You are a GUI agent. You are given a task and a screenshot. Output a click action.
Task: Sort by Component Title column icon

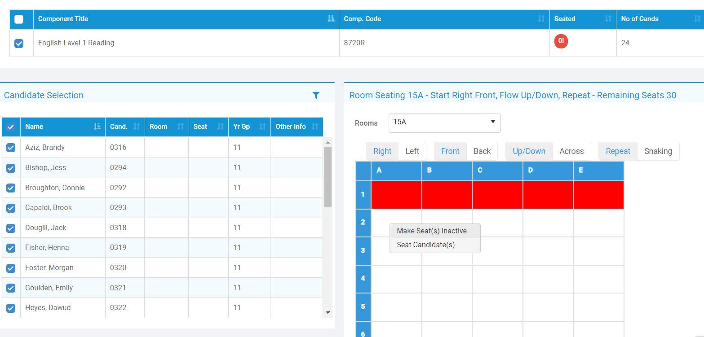[331, 19]
